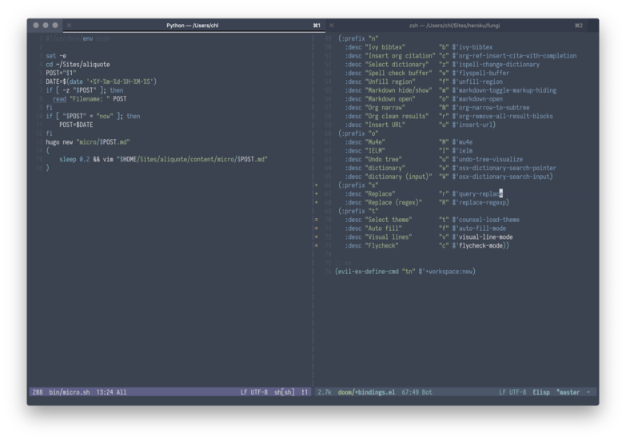The width and height of the screenshot is (626, 441).
Task: Open the Elisp major mode menu
Action: 541,392
